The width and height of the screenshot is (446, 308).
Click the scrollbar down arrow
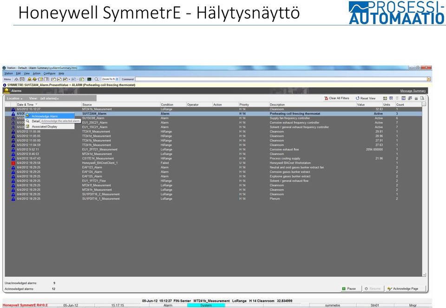pyautogui.click(x=424, y=275)
